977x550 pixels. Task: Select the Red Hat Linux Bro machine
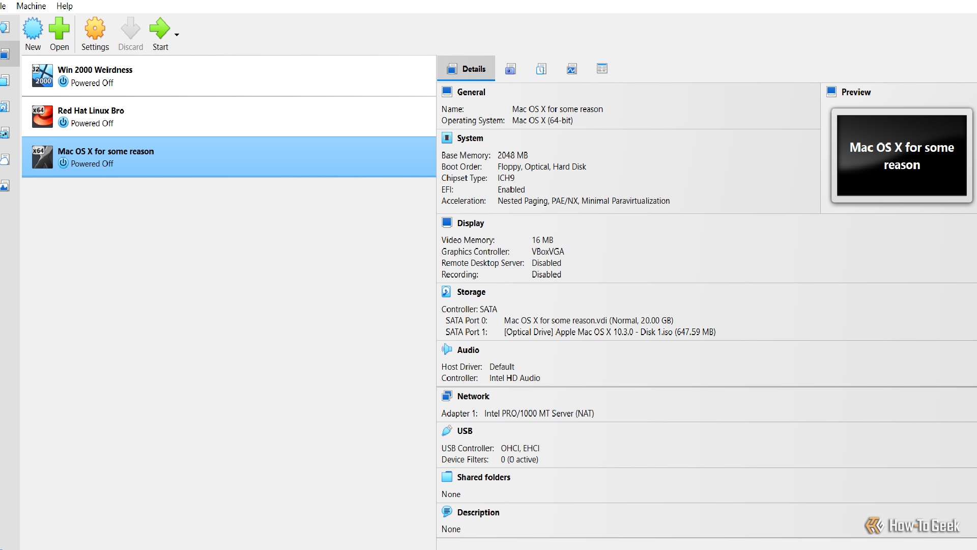coord(229,117)
